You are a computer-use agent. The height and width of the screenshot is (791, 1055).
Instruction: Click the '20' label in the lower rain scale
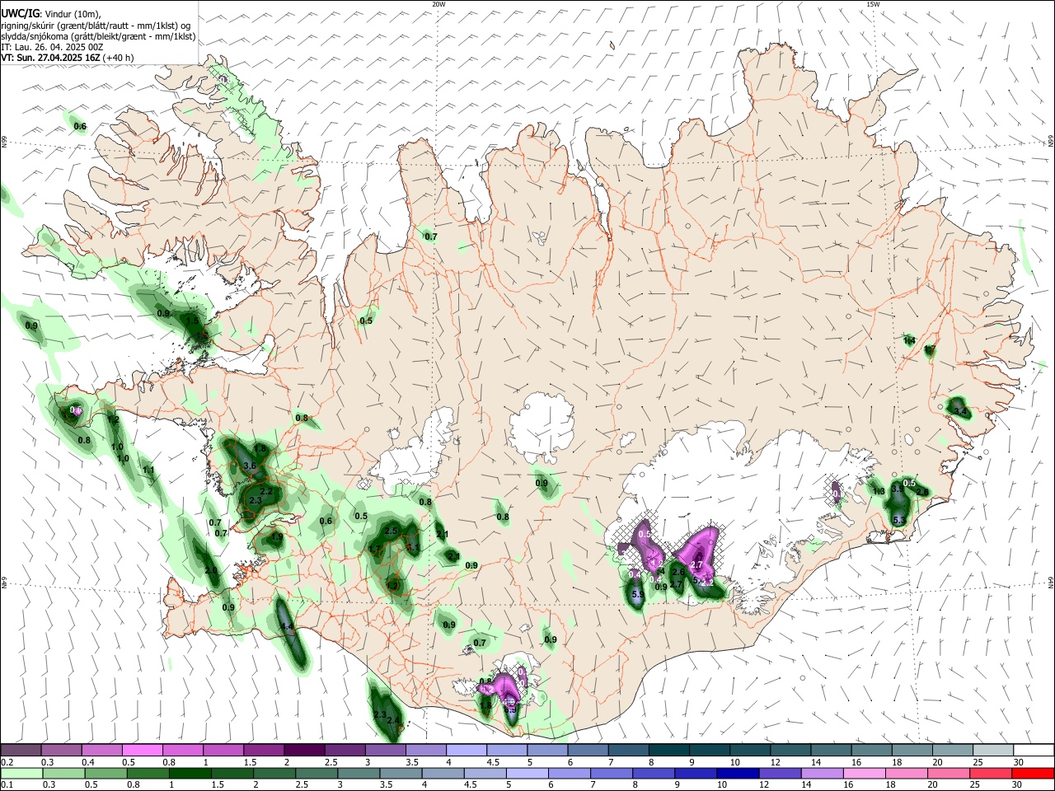[x=931, y=785]
